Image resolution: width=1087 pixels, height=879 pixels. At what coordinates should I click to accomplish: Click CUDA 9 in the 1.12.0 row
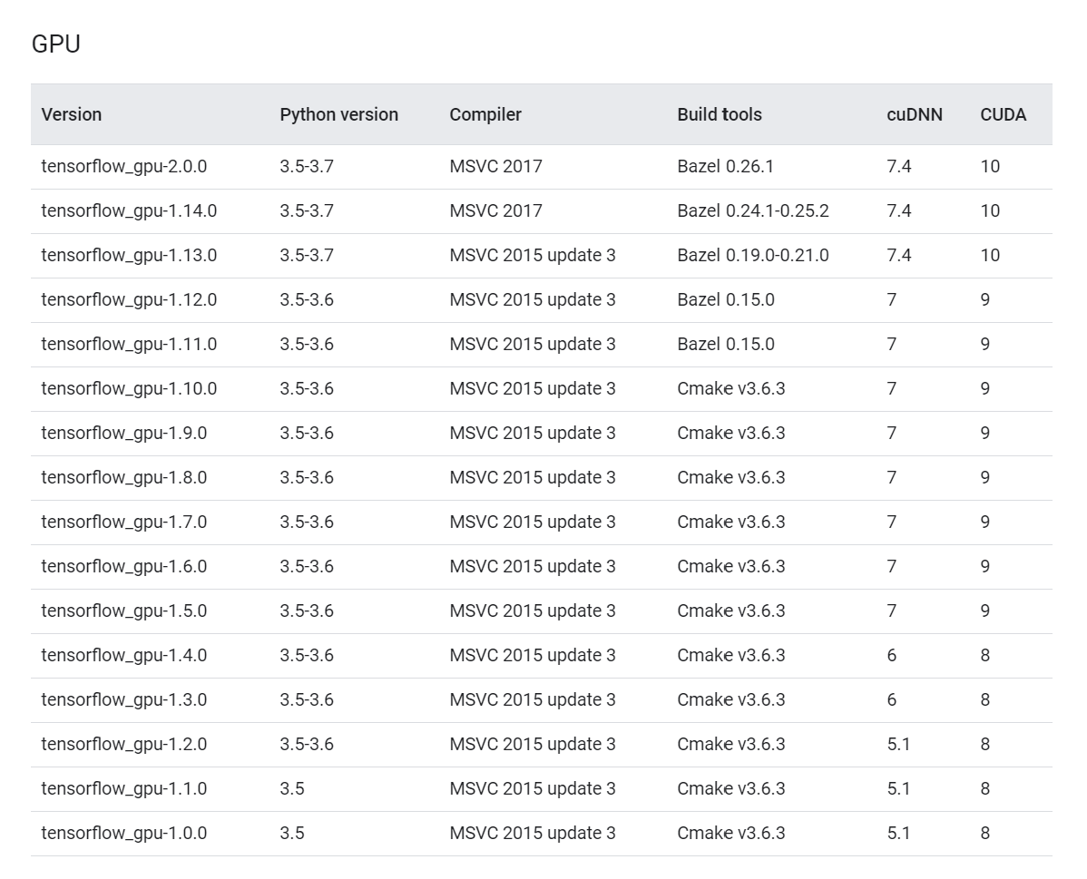click(985, 299)
